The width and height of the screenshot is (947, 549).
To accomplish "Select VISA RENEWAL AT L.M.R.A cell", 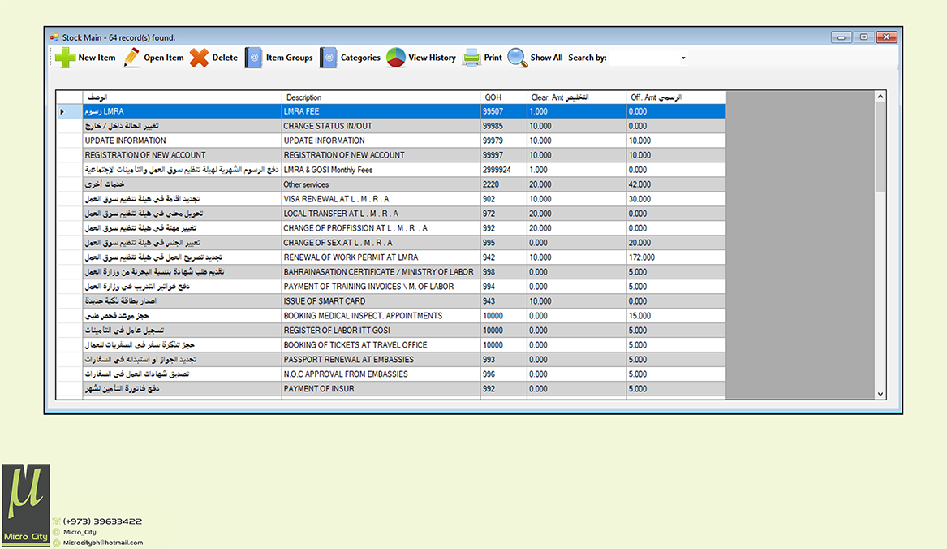I will (x=381, y=199).
